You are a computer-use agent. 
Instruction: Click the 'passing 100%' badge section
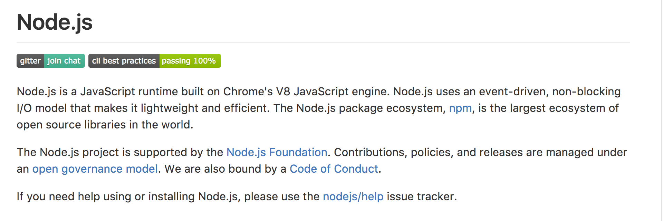click(x=189, y=61)
